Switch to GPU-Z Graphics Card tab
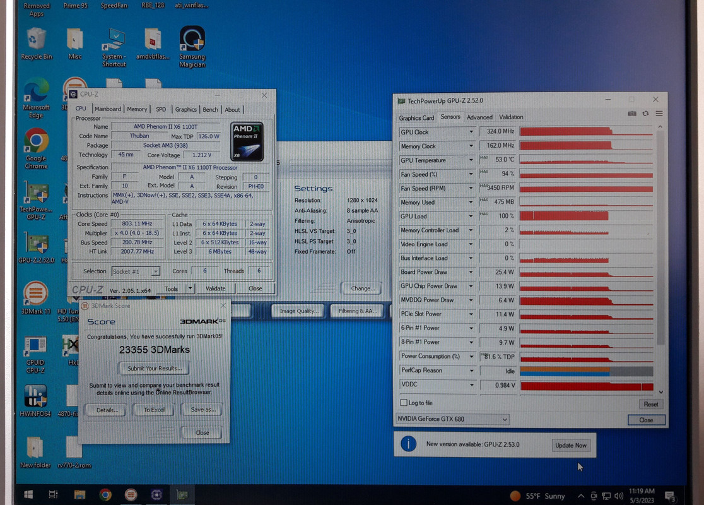This screenshot has height=505, width=704. click(x=416, y=117)
